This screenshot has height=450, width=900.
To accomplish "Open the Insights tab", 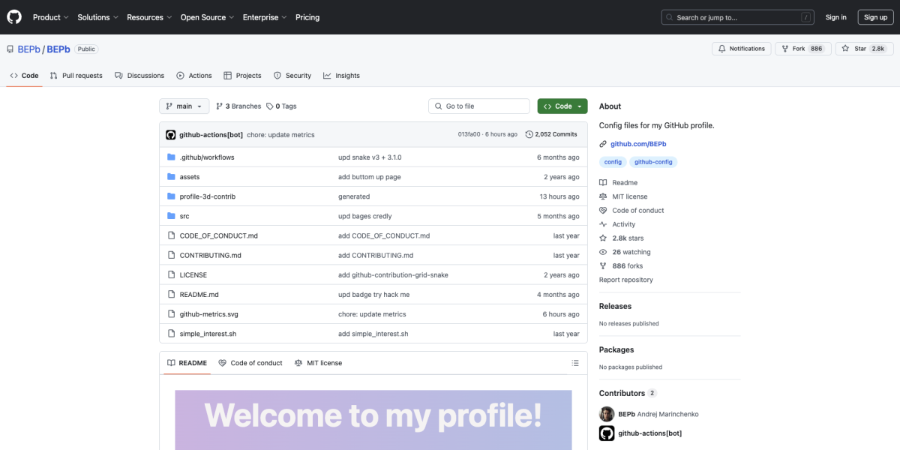I will click(x=341, y=76).
